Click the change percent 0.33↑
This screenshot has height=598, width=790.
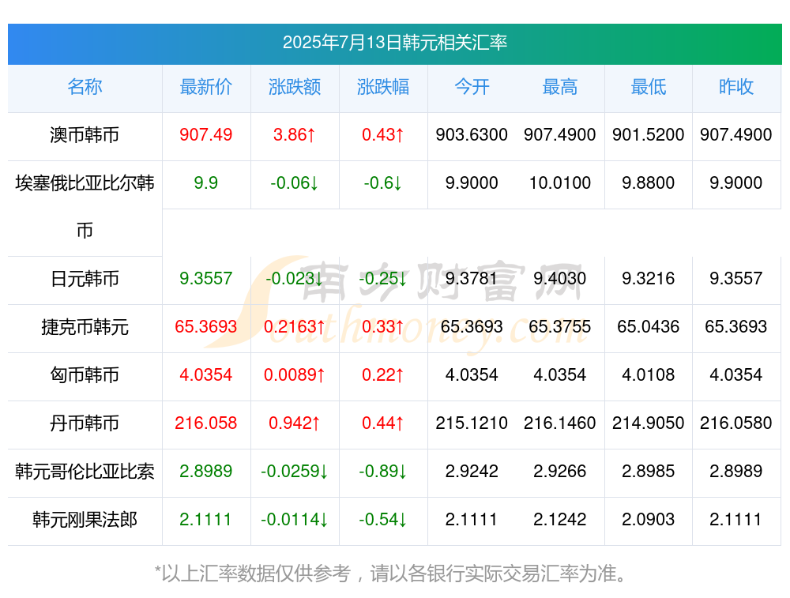click(383, 327)
